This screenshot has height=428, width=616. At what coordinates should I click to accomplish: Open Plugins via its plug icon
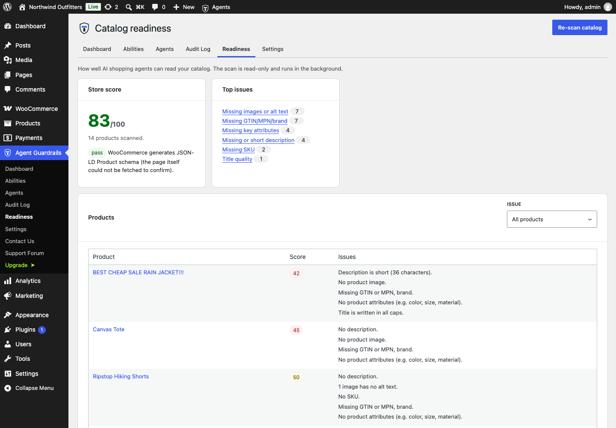pos(8,330)
